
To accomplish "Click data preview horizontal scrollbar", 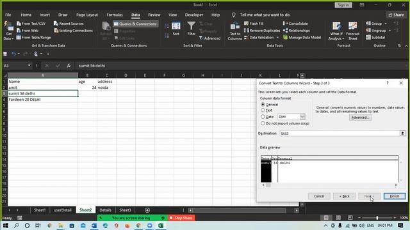I will pos(329,185).
